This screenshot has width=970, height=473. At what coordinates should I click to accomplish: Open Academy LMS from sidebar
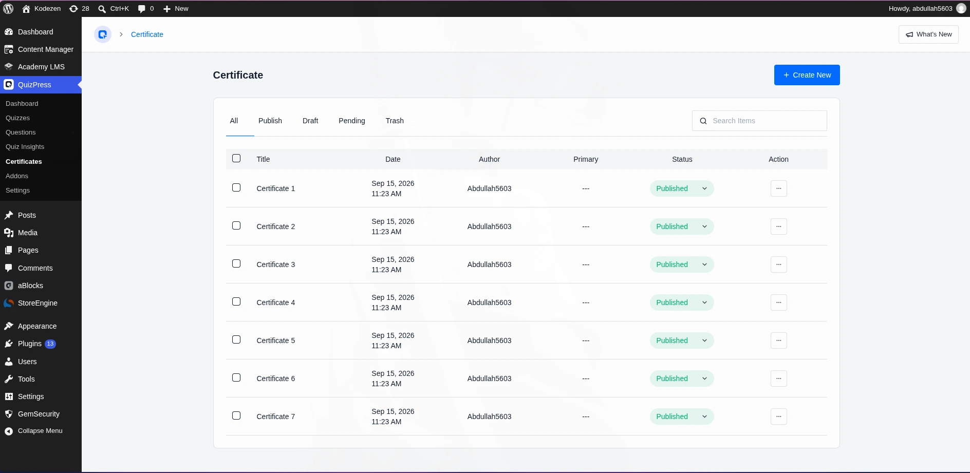(41, 67)
